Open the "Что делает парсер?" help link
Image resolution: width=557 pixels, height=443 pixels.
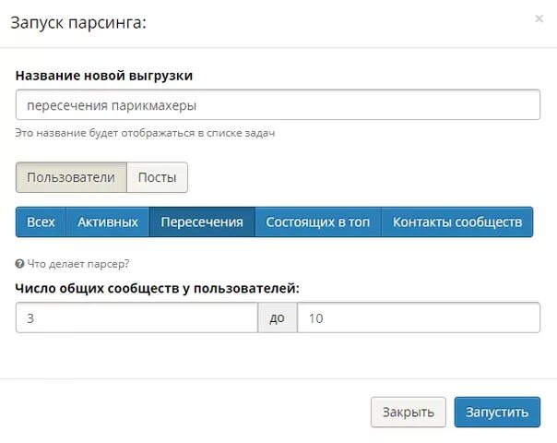(78, 264)
